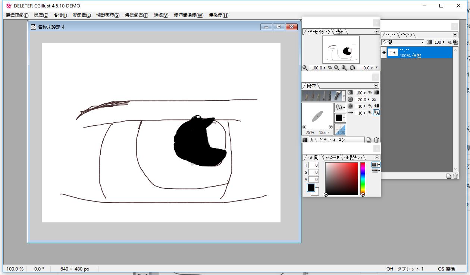Toggle the layer visibility eye icon
This screenshot has height=275, width=470.
point(384,53)
